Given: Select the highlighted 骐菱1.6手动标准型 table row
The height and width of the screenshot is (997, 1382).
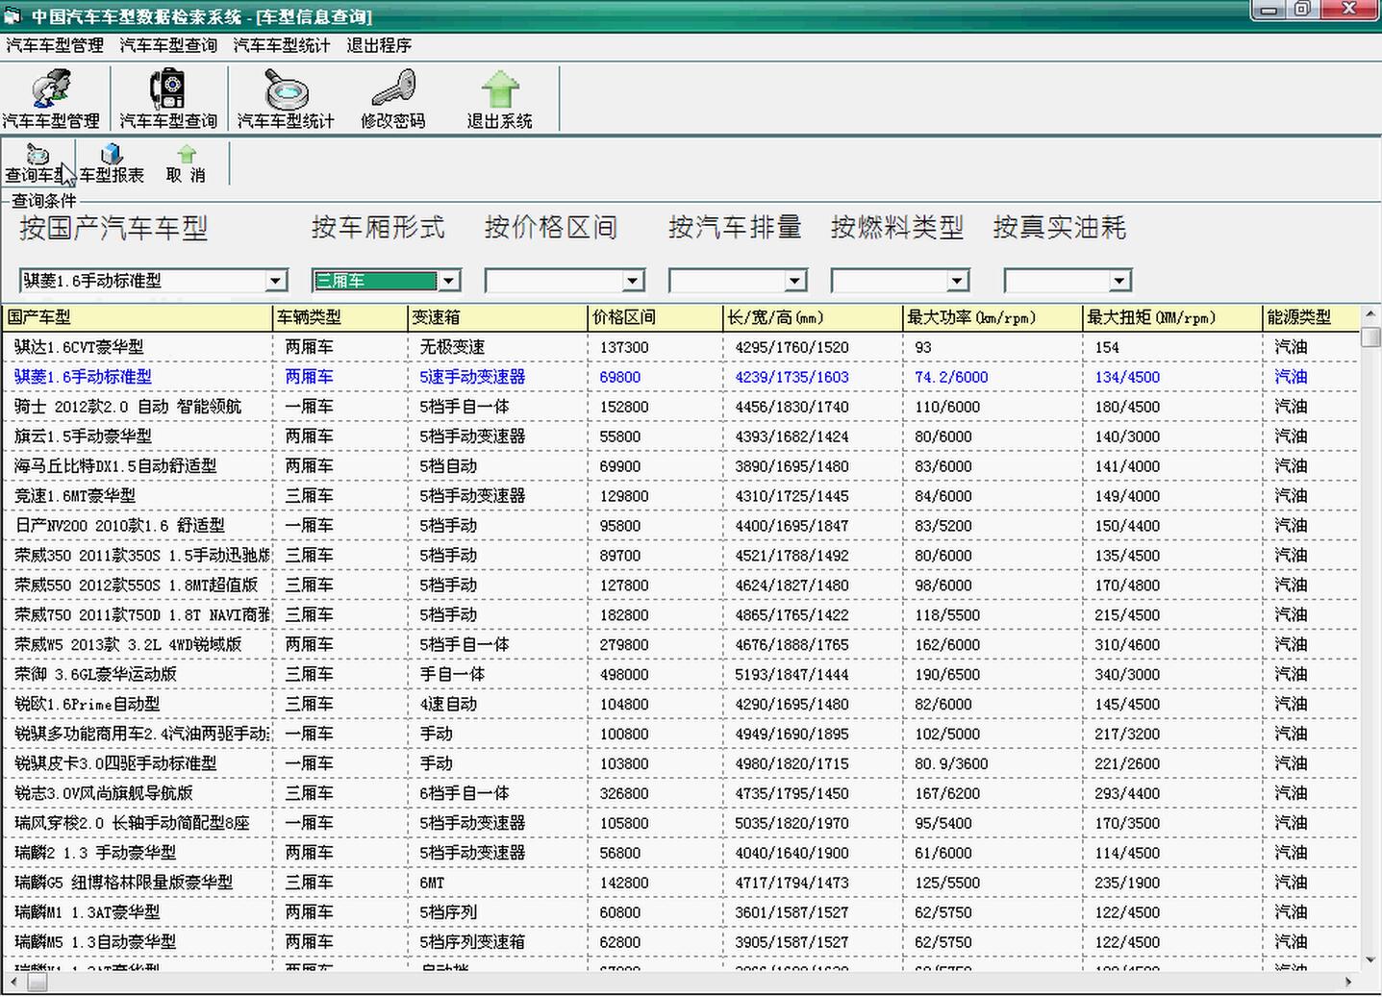Looking at the screenshot, I should point(682,377).
